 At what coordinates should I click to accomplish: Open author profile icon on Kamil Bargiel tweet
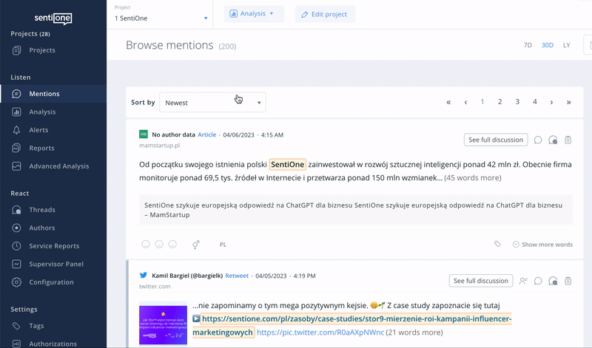pos(523,281)
